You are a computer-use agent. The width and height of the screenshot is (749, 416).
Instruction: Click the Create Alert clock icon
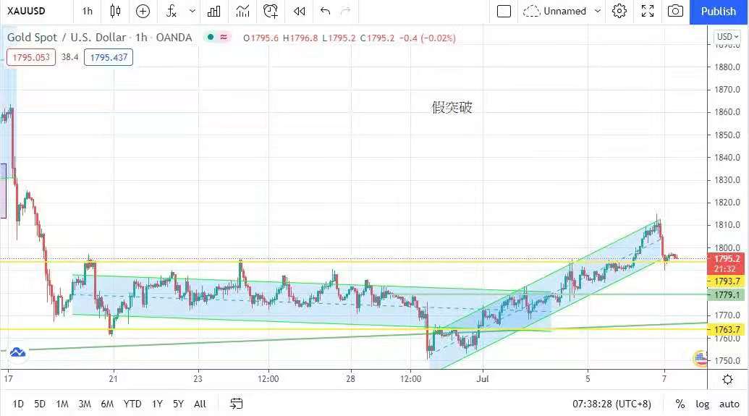(271, 11)
